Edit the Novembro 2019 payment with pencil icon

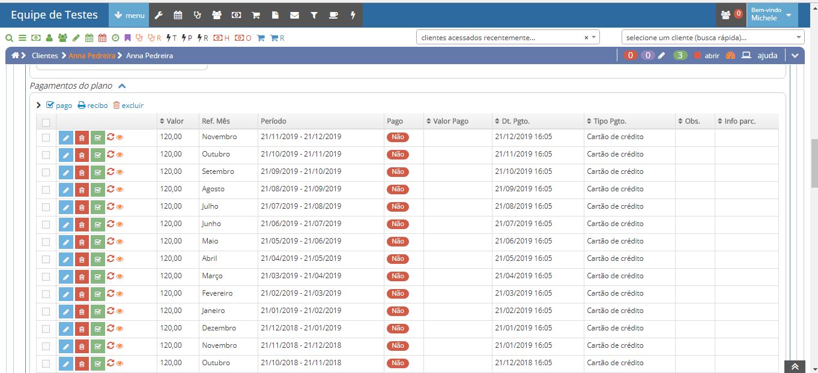click(x=65, y=138)
